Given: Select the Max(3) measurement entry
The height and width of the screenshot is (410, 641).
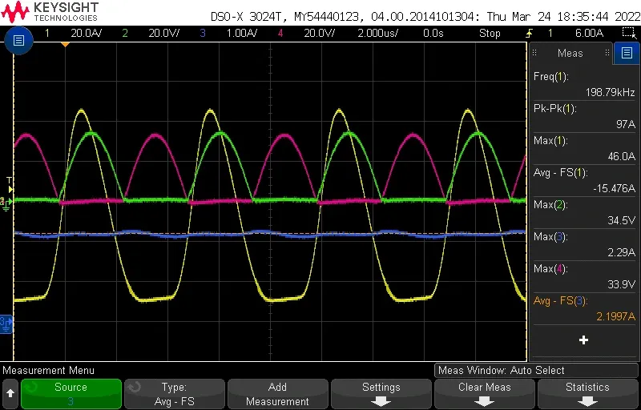Looking at the screenshot, I should pyautogui.click(x=584, y=244).
